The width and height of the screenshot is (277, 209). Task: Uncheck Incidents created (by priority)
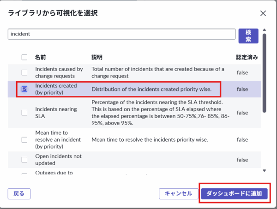[24, 89]
